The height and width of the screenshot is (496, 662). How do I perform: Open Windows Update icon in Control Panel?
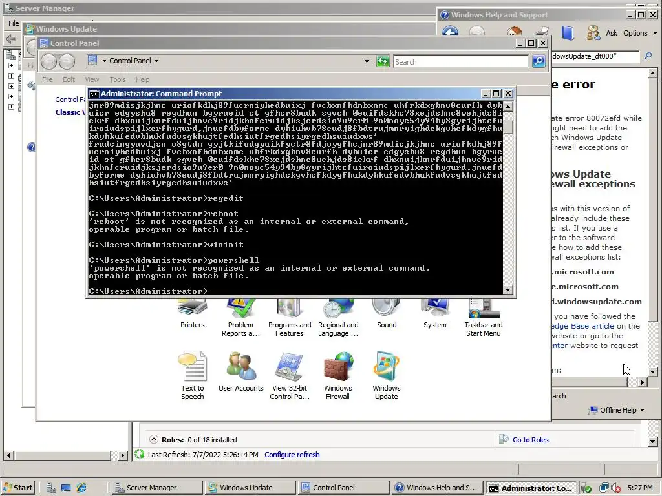387,376
